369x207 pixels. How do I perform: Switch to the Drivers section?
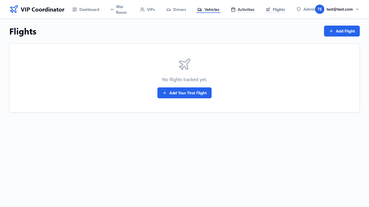click(x=179, y=9)
